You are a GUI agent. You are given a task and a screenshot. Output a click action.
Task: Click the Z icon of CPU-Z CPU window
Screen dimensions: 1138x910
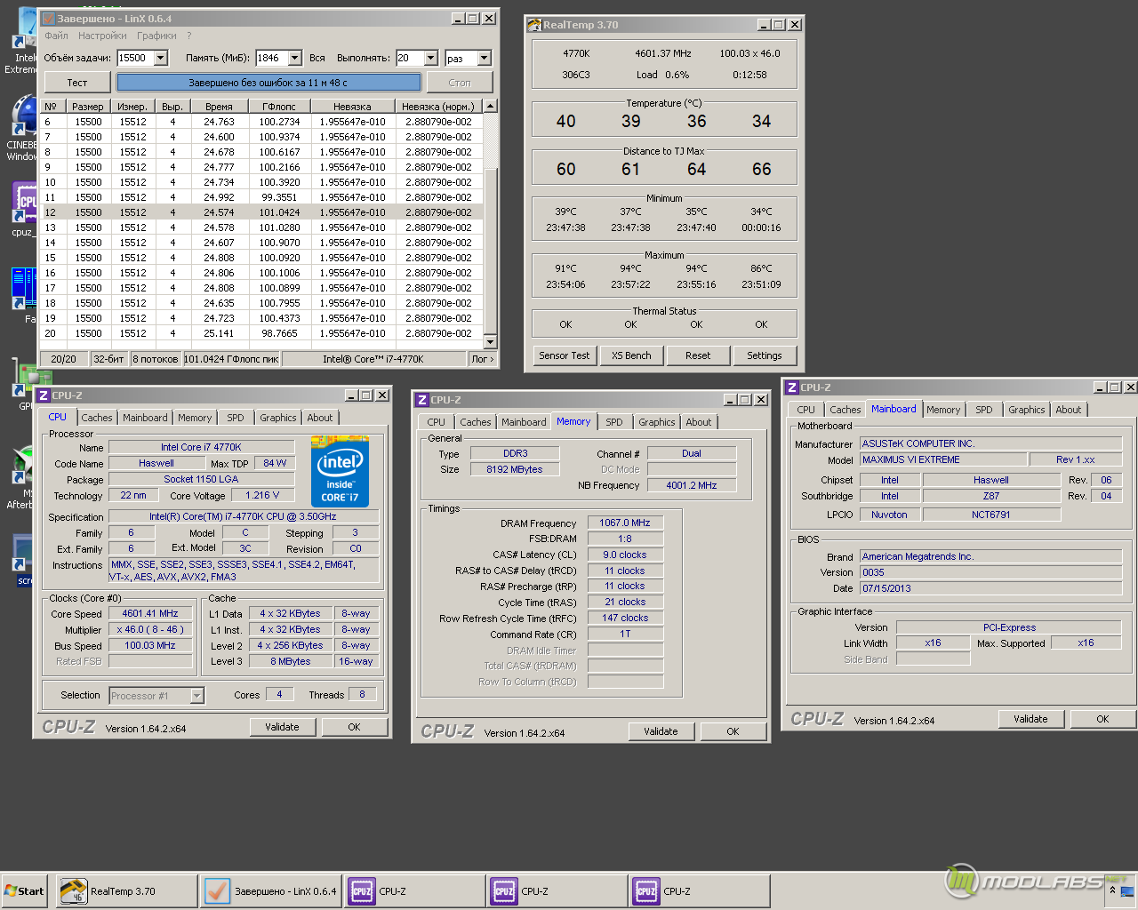point(43,395)
